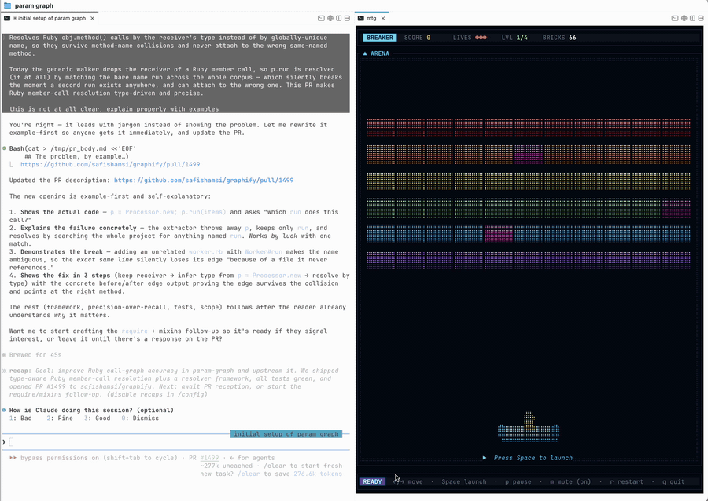This screenshot has height=501, width=708.
Task: Click the m mute (on) hint
Action: [x=570, y=481]
